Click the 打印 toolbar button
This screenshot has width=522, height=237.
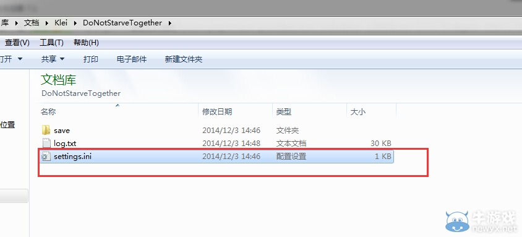click(x=91, y=59)
